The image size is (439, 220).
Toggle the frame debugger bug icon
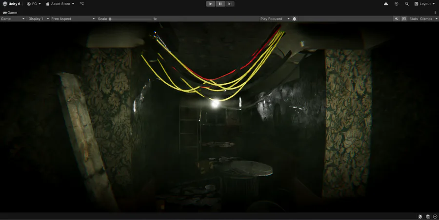[x=294, y=18]
